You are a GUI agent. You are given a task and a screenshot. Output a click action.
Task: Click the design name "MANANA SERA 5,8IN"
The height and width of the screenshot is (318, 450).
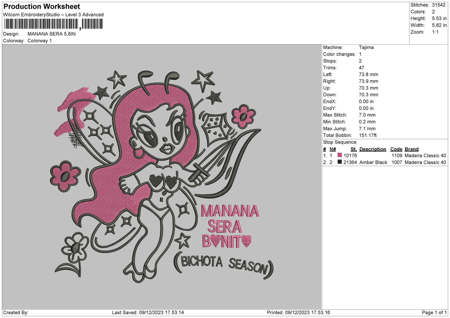point(52,34)
